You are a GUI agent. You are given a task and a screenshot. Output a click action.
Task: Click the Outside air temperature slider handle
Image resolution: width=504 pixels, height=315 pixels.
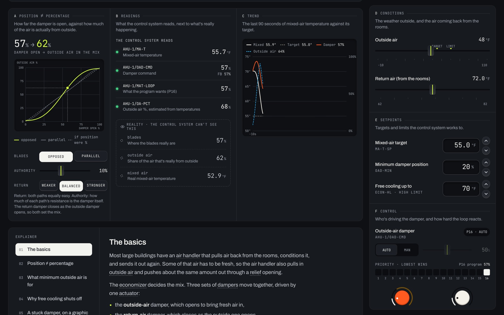[431, 51]
